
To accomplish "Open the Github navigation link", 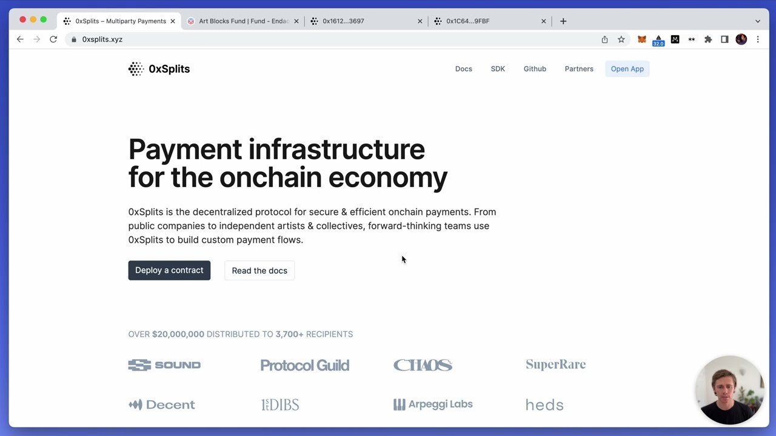I will [x=535, y=69].
